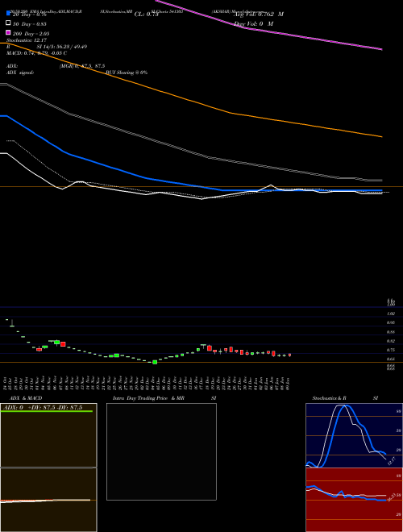Click the 'Avg Vol: 0.762 M' text
Viewport: 403px width, 532px height.
pyautogui.click(x=258, y=15)
